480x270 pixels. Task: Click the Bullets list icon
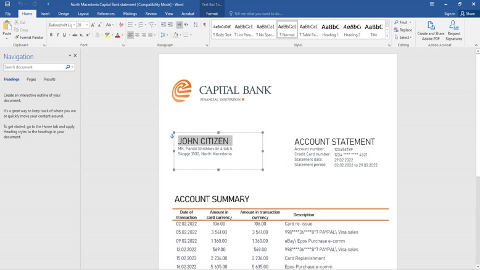click(x=130, y=25)
